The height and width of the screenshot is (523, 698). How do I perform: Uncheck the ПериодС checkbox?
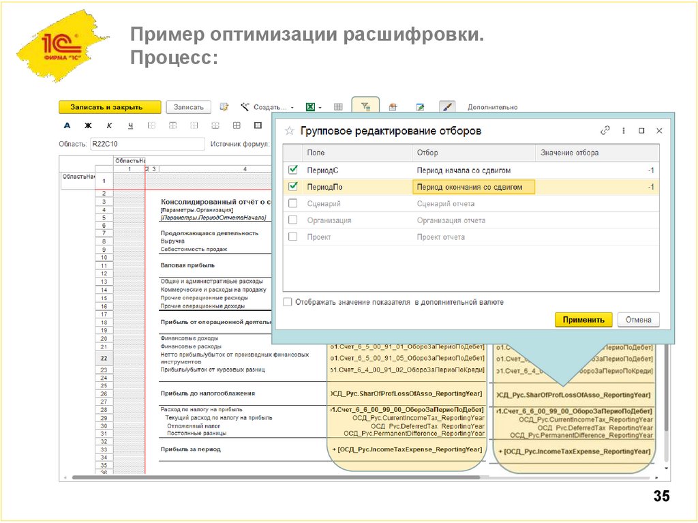pos(293,170)
